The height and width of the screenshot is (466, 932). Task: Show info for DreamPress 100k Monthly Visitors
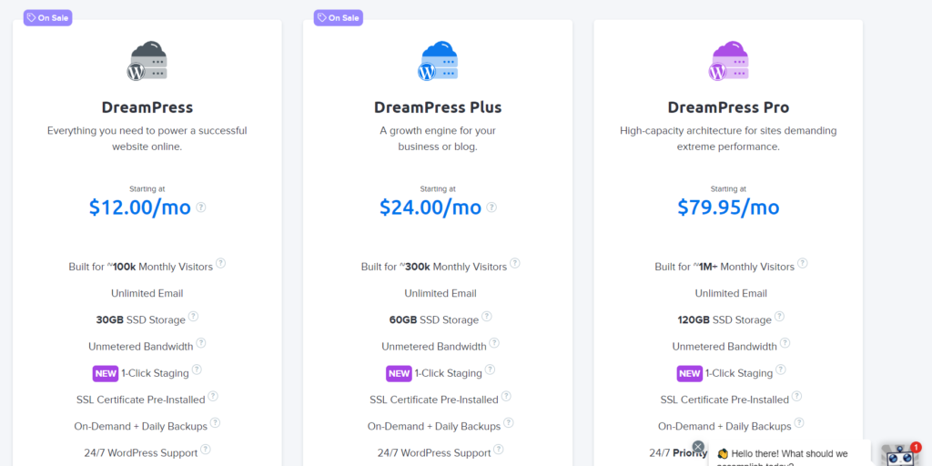[220, 263]
